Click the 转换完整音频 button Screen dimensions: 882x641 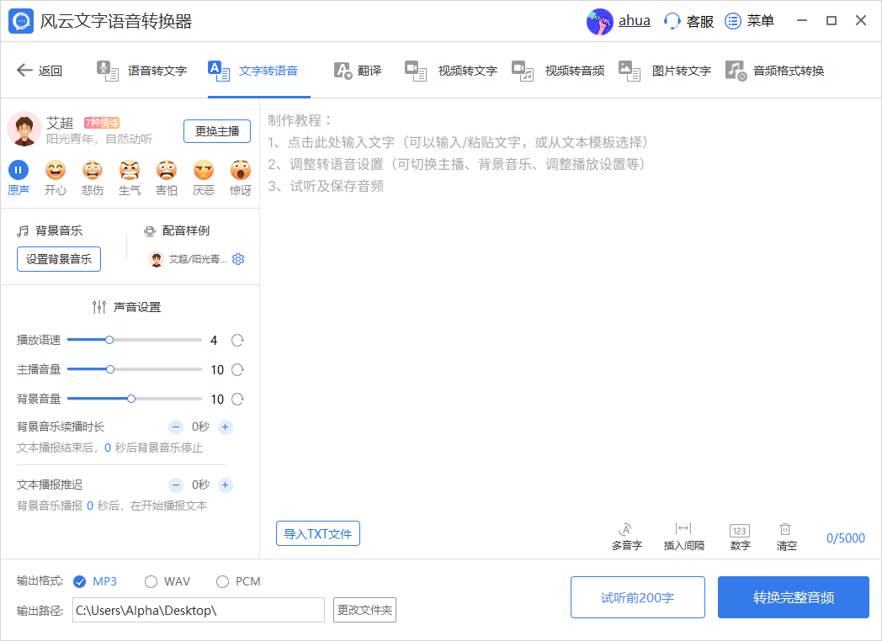[x=793, y=597]
